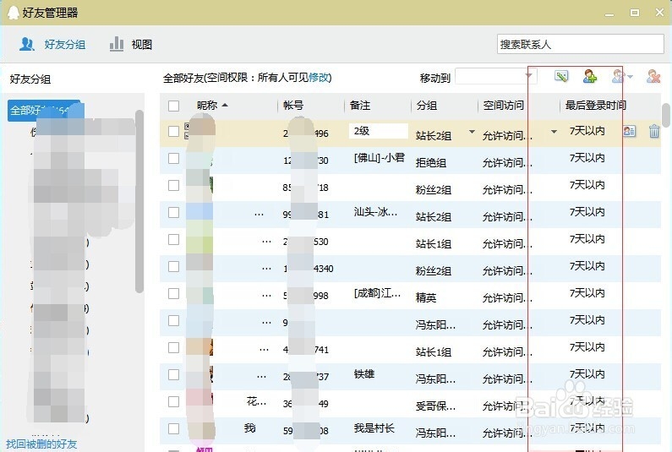Click the 铁雄 remark cell
Viewport: 672px width, 452px height.
tap(364, 374)
